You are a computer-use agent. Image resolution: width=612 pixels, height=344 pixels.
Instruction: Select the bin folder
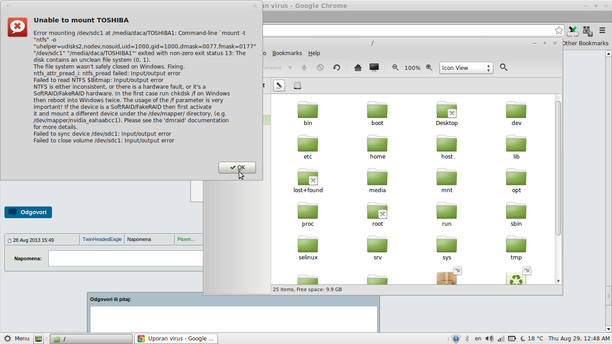click(308, 114)
